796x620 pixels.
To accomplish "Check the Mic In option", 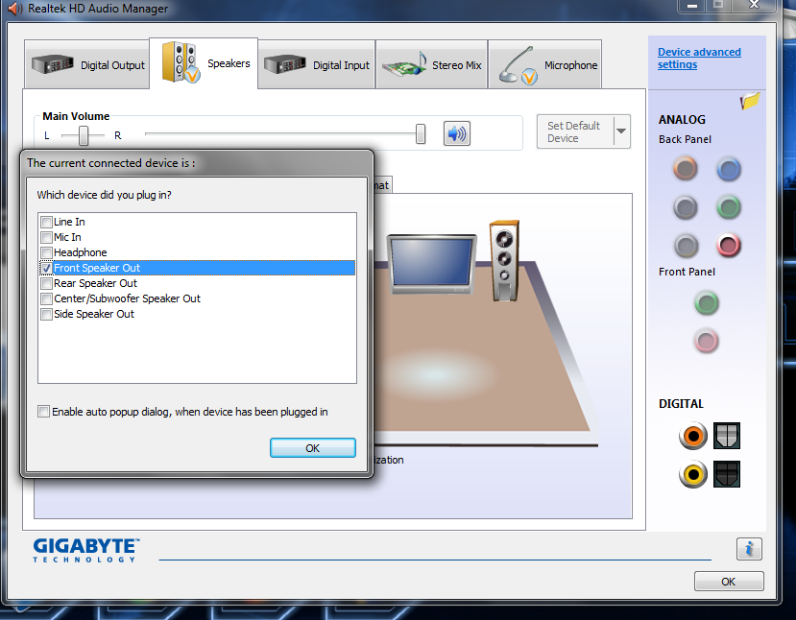I will coord(47,237).
